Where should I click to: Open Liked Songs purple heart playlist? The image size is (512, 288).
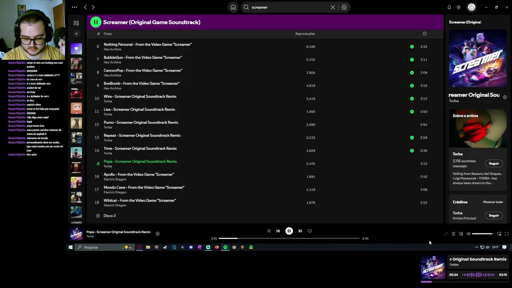click(76, 49)
